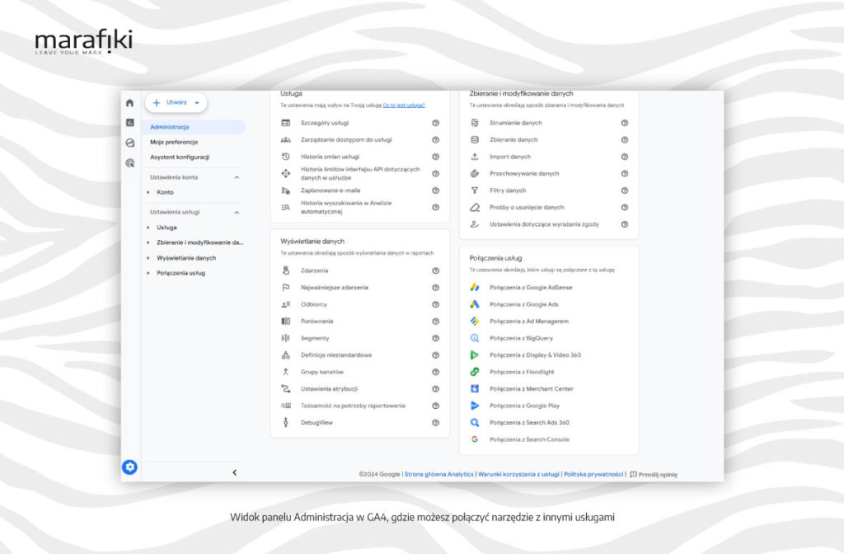This screenshot has height=554, width=844.
Task: Click the Porównania icon
Action: (x=286, y=322)
